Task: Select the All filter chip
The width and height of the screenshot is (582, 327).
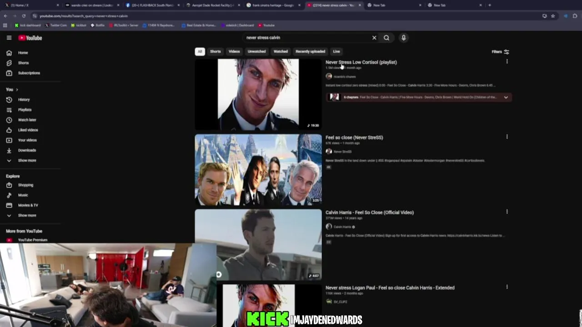Action: point(200,51)
